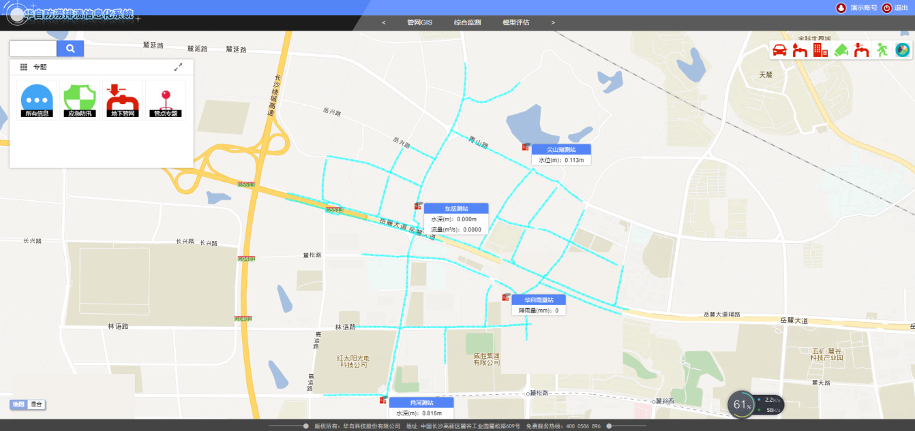This screenshot has width=915, height=431.
Task: Switch to the 综合监测 menu
Action: 467,22
